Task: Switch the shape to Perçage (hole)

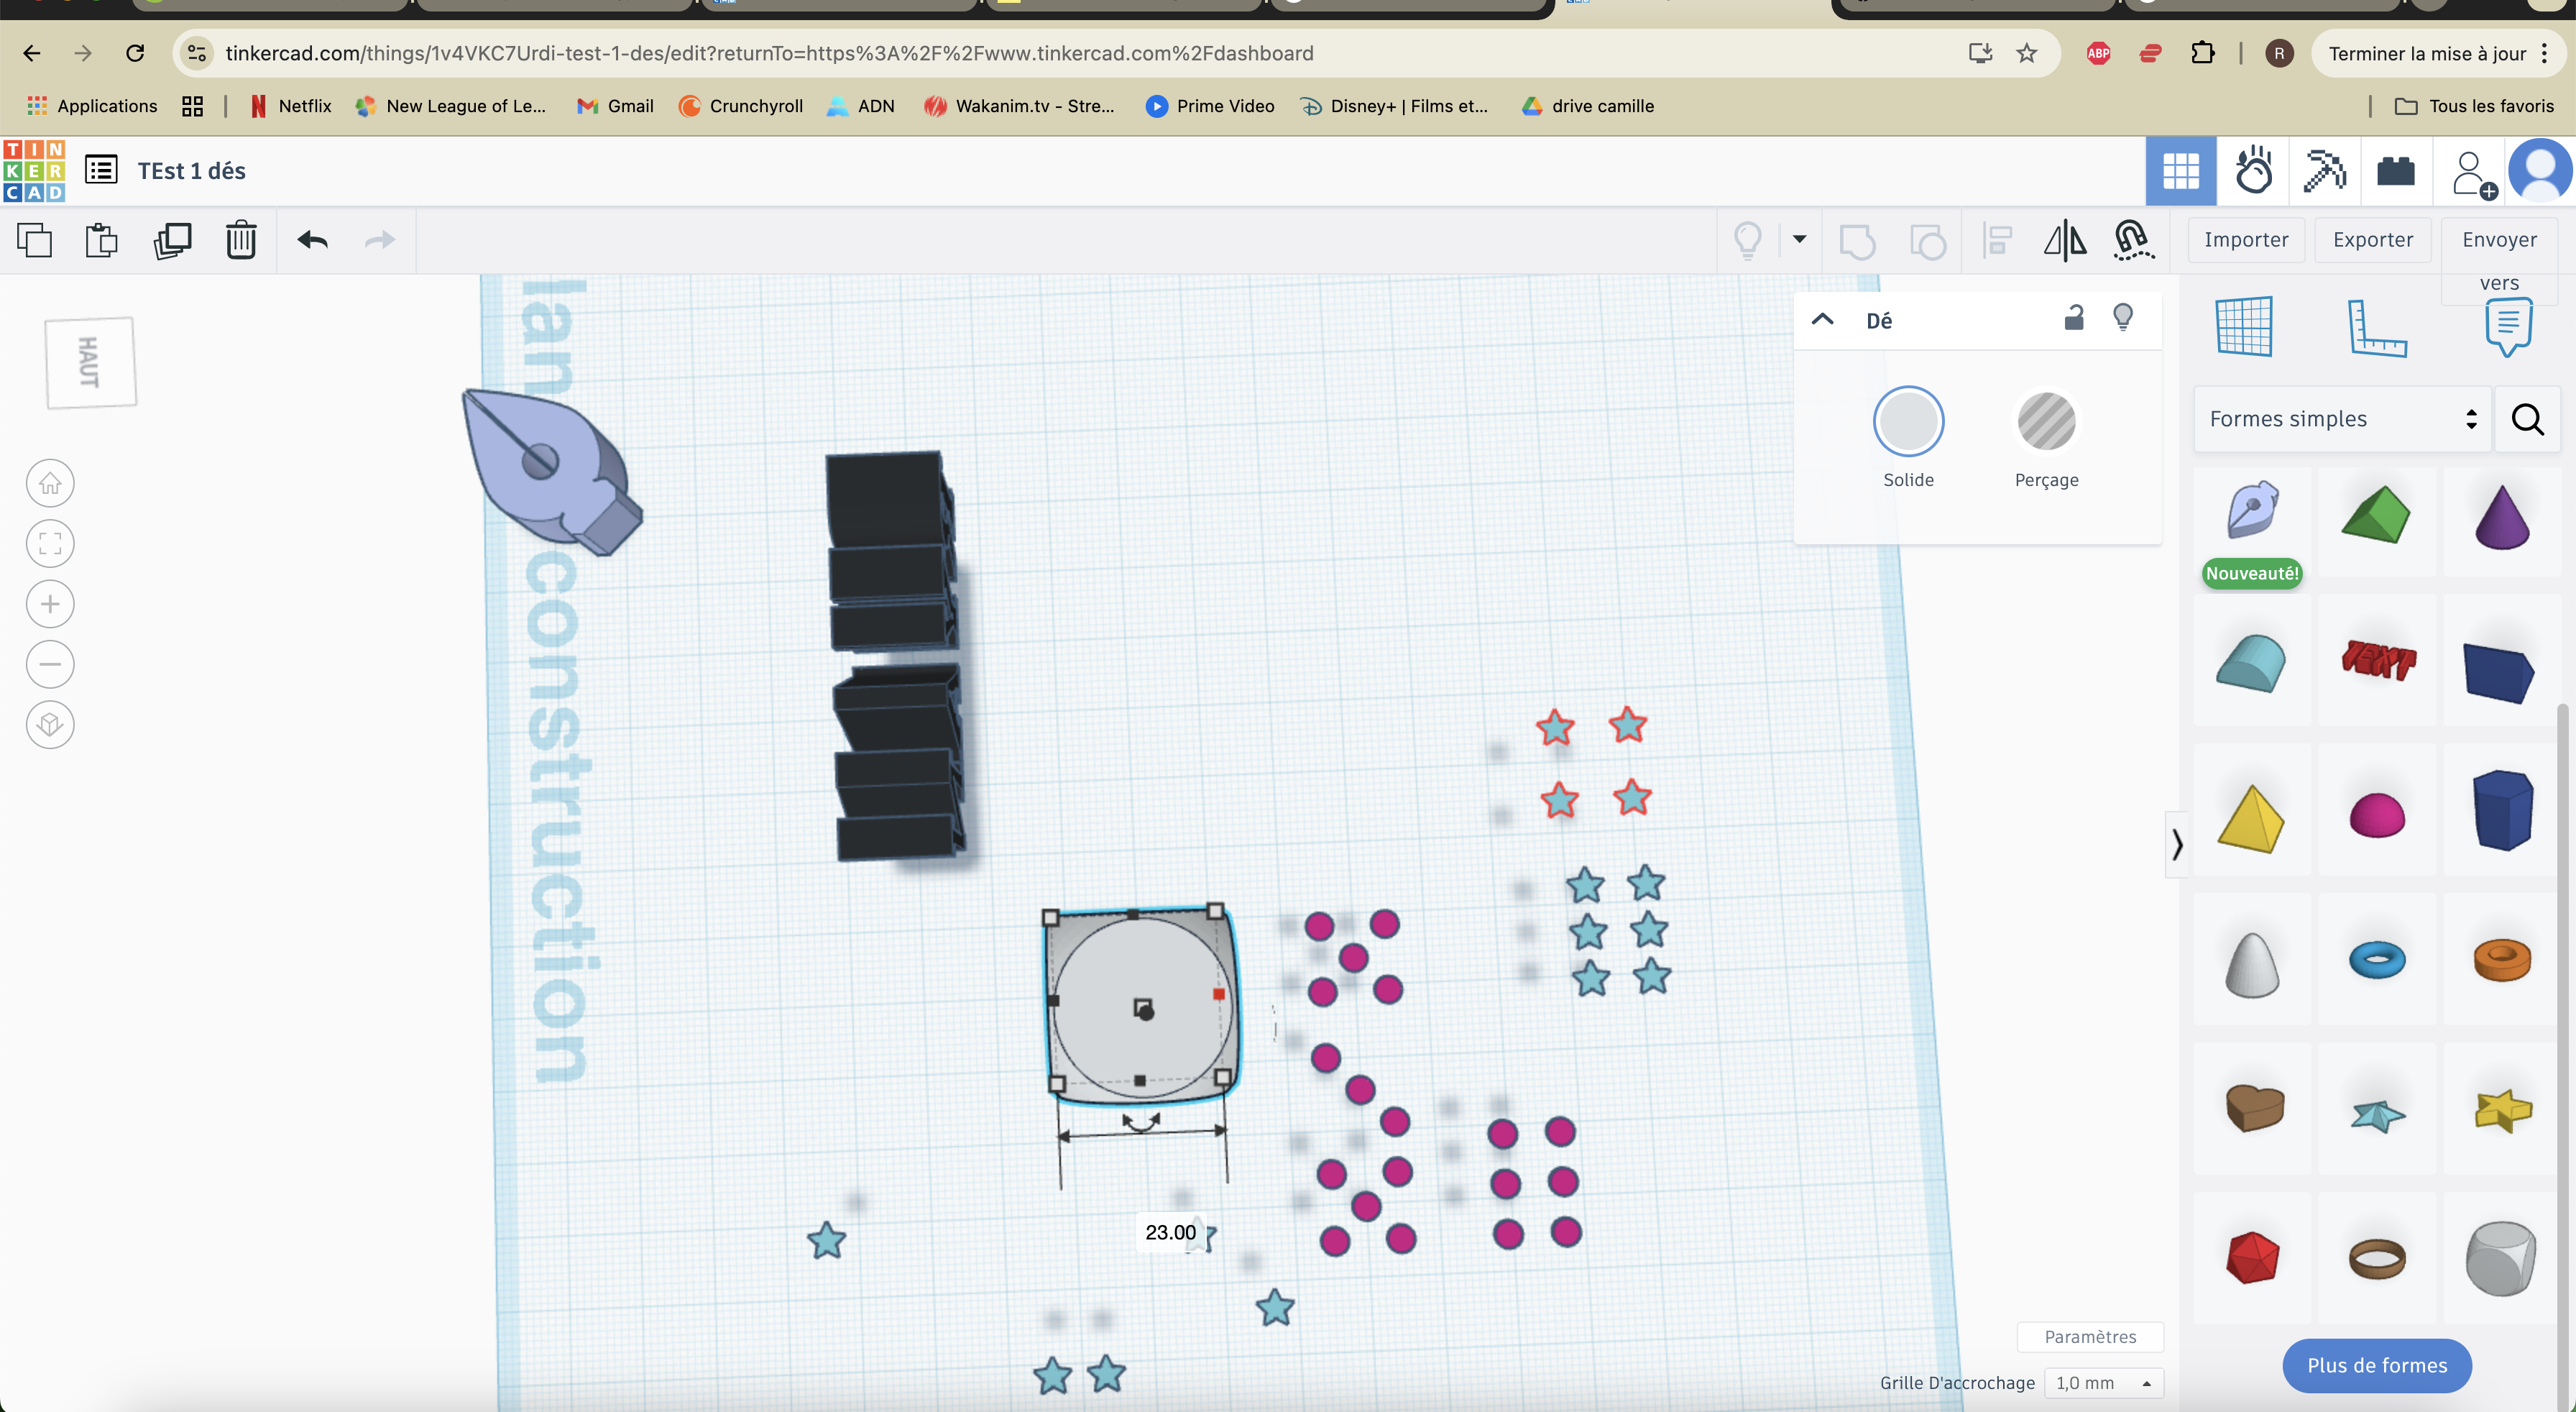Action: click(x=2046, y=421)
